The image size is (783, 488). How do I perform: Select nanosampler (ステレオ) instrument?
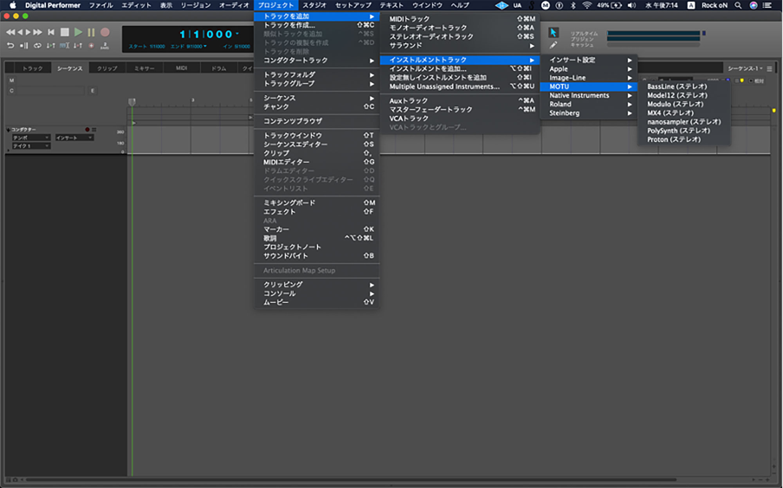coord(684,122)
